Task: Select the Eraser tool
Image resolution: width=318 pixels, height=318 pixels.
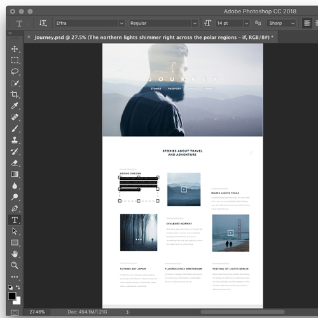Action: (x=15, y=163)
